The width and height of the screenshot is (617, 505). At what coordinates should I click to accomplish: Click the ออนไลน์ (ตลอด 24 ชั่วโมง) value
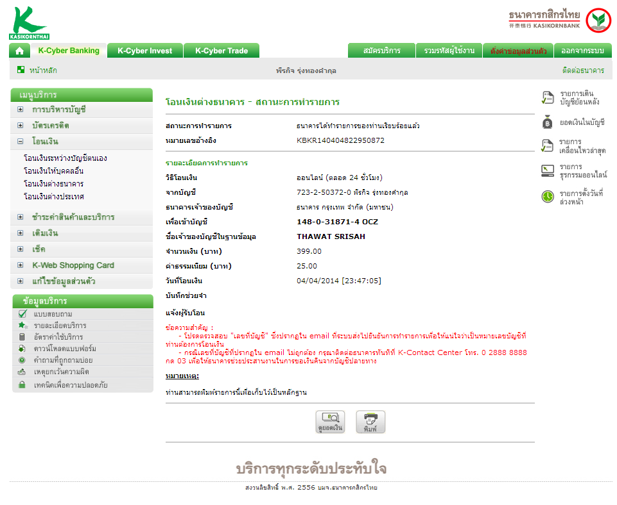340,178
